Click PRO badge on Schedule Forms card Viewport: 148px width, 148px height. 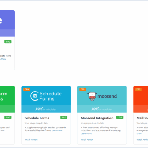pyautogui.click(x=27, y=89)
